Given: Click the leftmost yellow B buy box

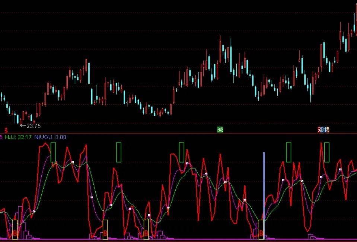Looking at the screenshot, I should (15, 229).
